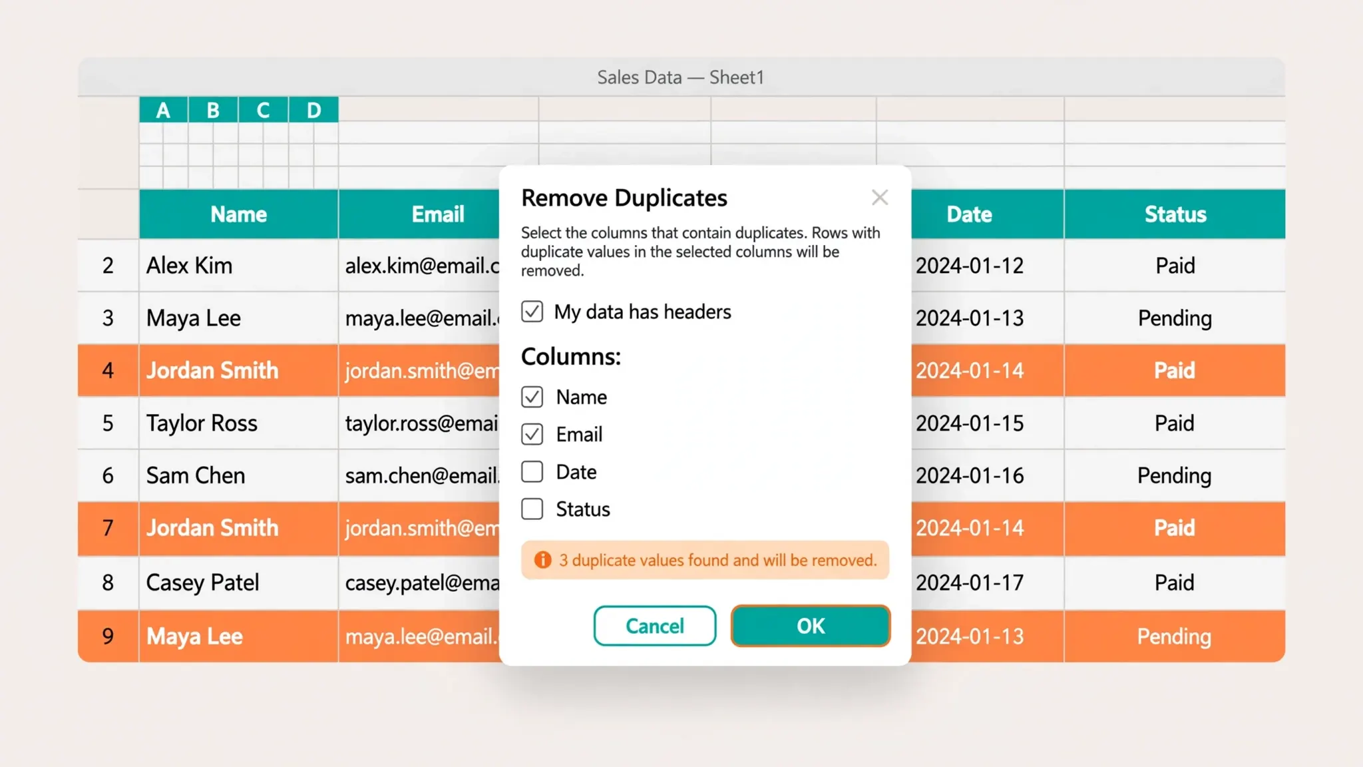Click the alex.kim email cell

pyautogui.click(x=419, y=266)
